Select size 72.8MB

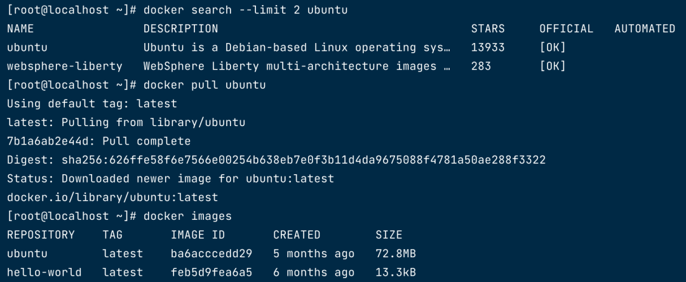(x=396, y=253)
